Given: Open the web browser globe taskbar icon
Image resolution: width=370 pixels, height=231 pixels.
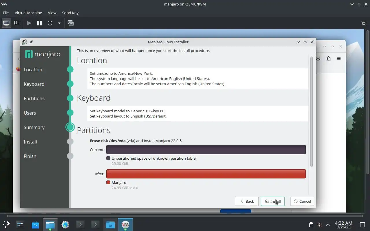Looking at the screenshot, I should [x=65, y=224].
